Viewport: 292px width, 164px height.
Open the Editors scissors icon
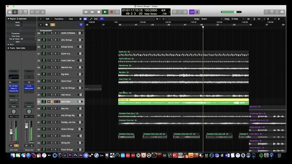[43, 12]
